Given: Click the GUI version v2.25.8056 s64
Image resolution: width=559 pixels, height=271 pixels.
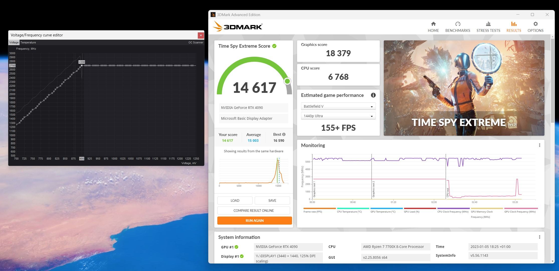Looking at the screenshot, I should point(396,257).
